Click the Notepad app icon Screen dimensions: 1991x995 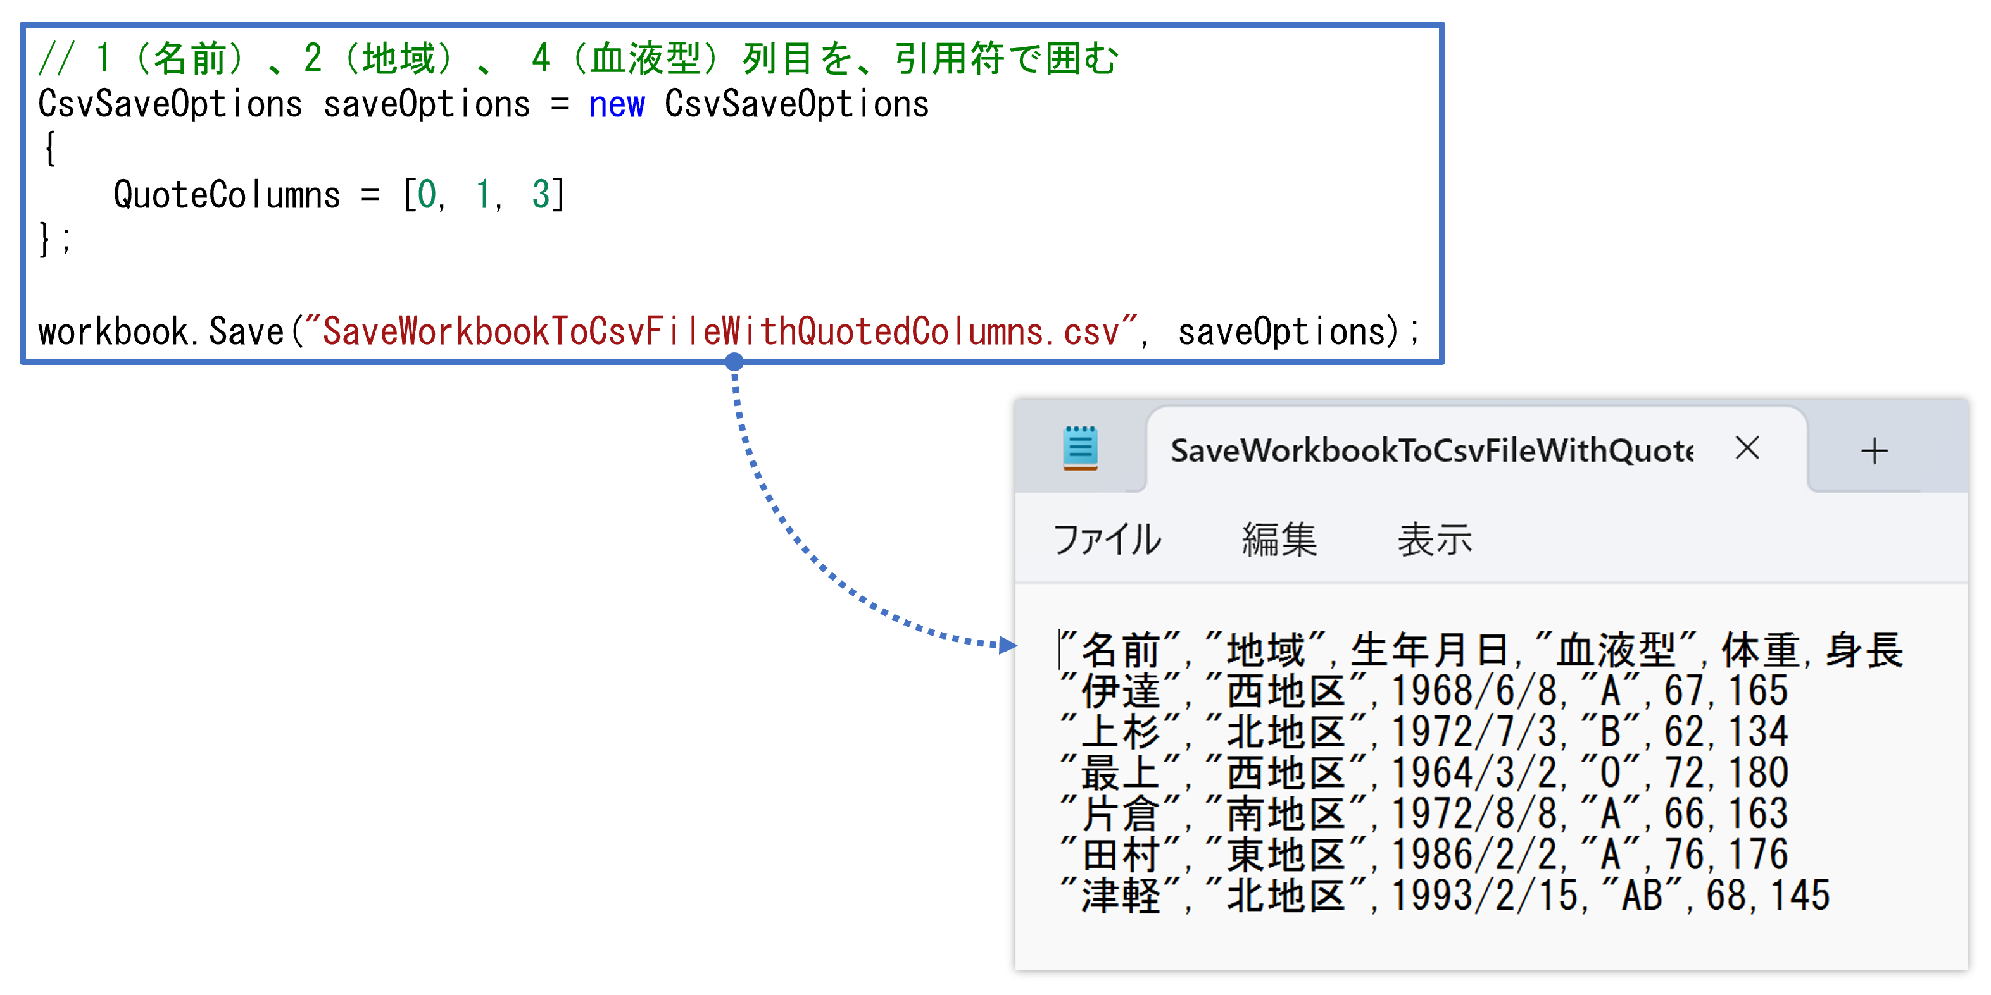click(x=1080, y=447)
